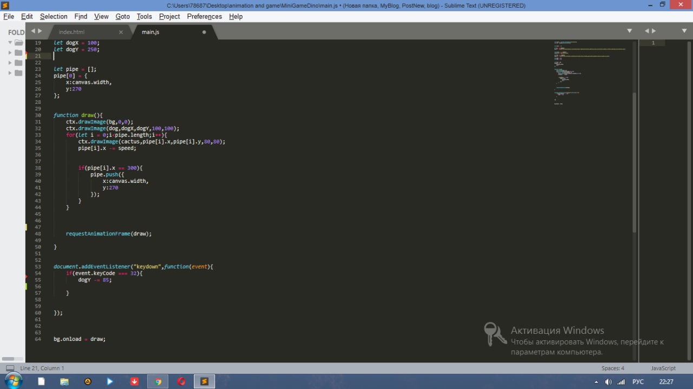
Task: Switch to the main.js tab
Action: 151,32
